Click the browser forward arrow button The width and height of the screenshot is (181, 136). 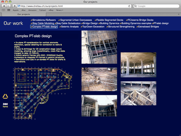tap(8, 6)
